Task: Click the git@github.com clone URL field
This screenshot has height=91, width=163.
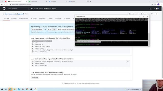Action: pyautogui.click(x=66, y=30)
